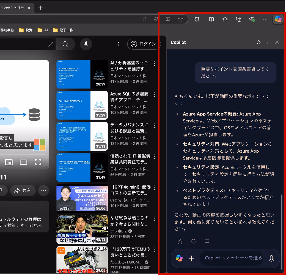Click the plus attach button in Copilot
The height and width of the screenshot is (275, 286).
pos(191,258)
